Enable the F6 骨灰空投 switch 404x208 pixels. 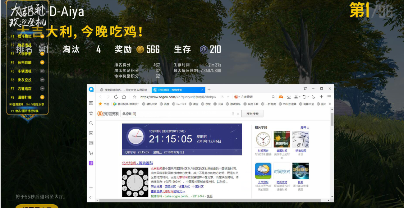coord(42,80)
